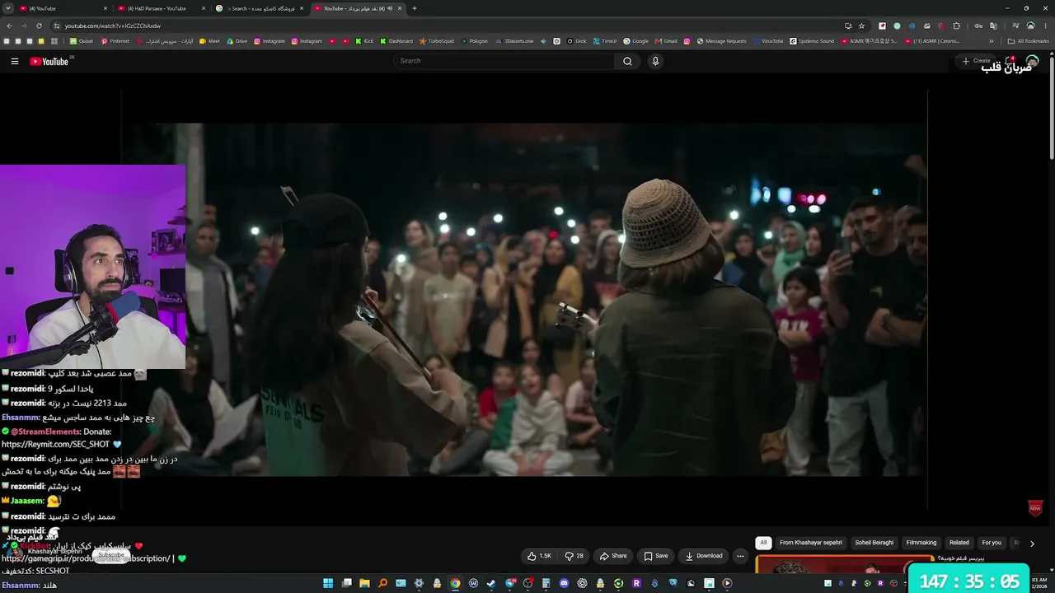This screenshot has width=1055, height=593.
Task: Open Discord from the taskbar
Action: point(564,583)
